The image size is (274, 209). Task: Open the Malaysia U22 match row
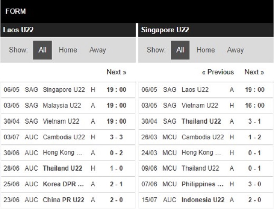tap(68, 106)
